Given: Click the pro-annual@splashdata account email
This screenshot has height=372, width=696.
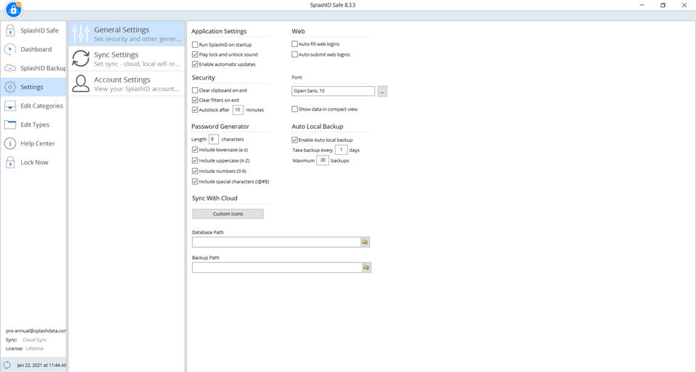Looking at the screenshot, I should tap(36, 331).
